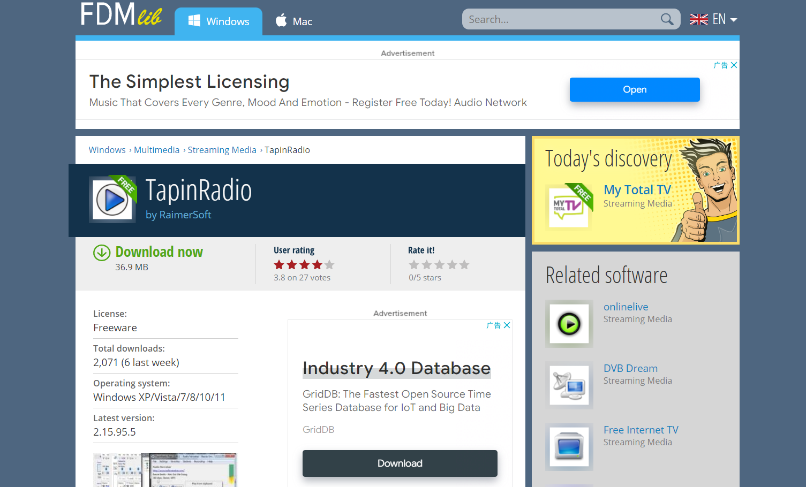The height and width of the screenshot is (487, 806).
Task: Open the EN language dropdown
Action: [x=725, y=19]
